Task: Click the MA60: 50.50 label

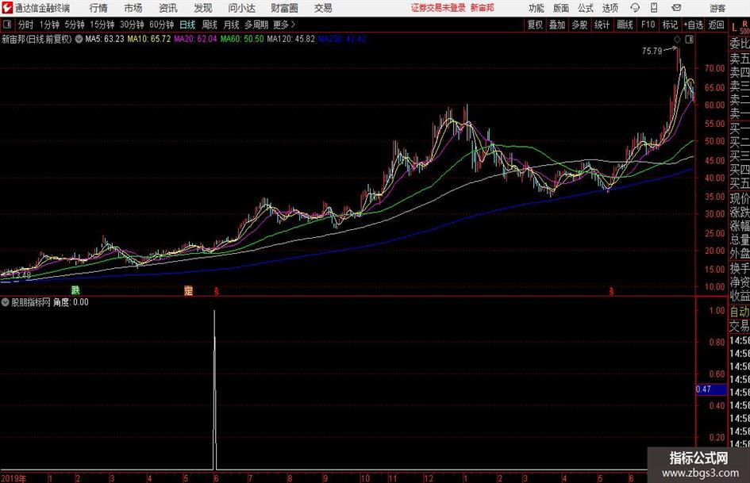Action: point(242,39)
